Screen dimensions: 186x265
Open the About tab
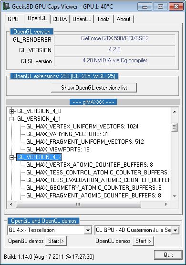point(124,19)
